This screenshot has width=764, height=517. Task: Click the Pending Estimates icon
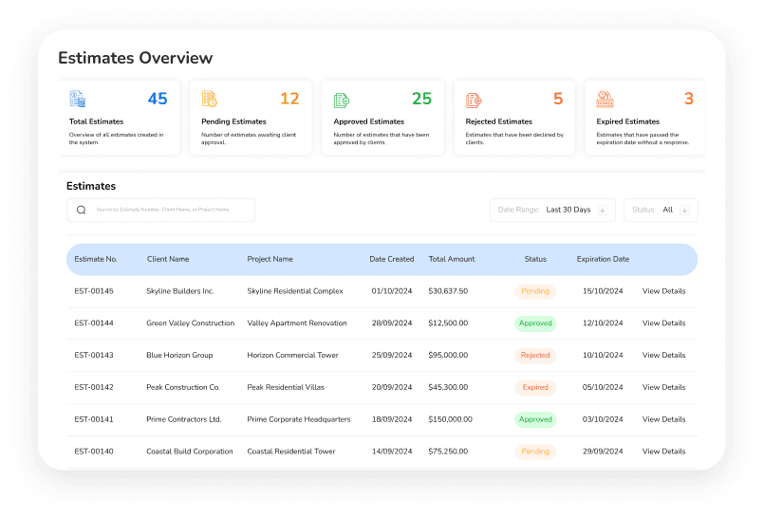pos(210,99)
